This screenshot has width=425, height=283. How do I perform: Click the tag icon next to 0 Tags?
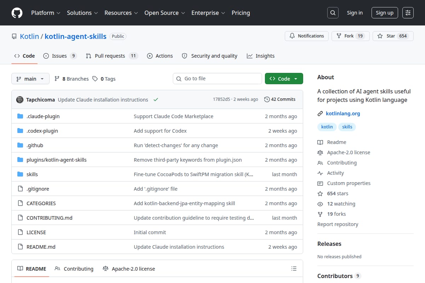(95, 79)
